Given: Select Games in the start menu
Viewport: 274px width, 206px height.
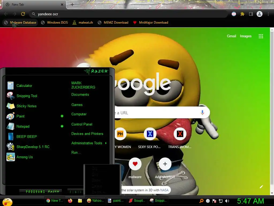Looking at the screenshot, I should coord(77,105).
